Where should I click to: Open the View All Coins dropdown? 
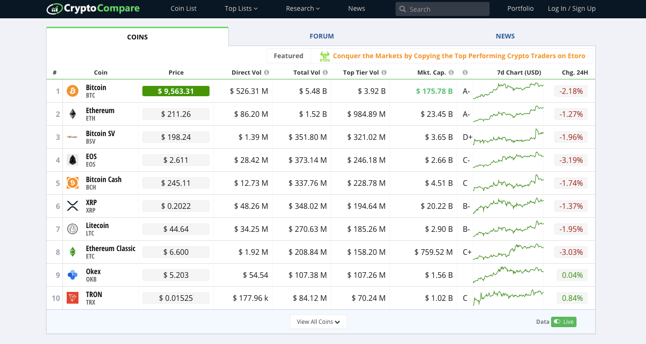point(318,321)
